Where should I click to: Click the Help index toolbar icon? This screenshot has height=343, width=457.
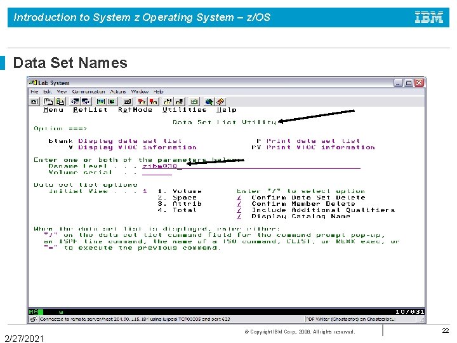(x=220, y=102)
